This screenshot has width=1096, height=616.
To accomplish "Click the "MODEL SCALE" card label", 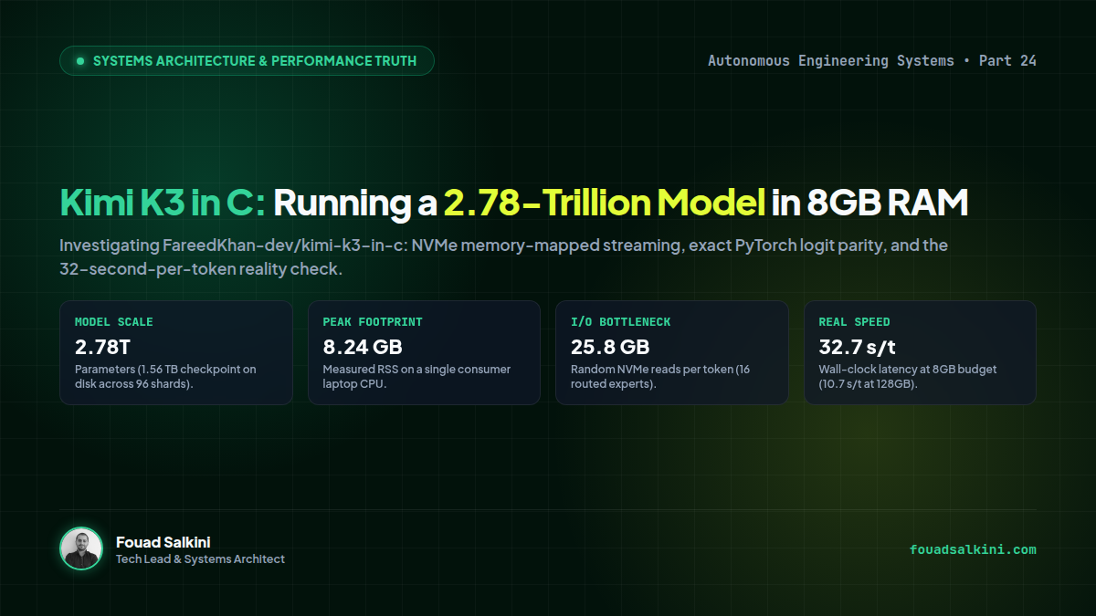I will click(x=114, y=322).
